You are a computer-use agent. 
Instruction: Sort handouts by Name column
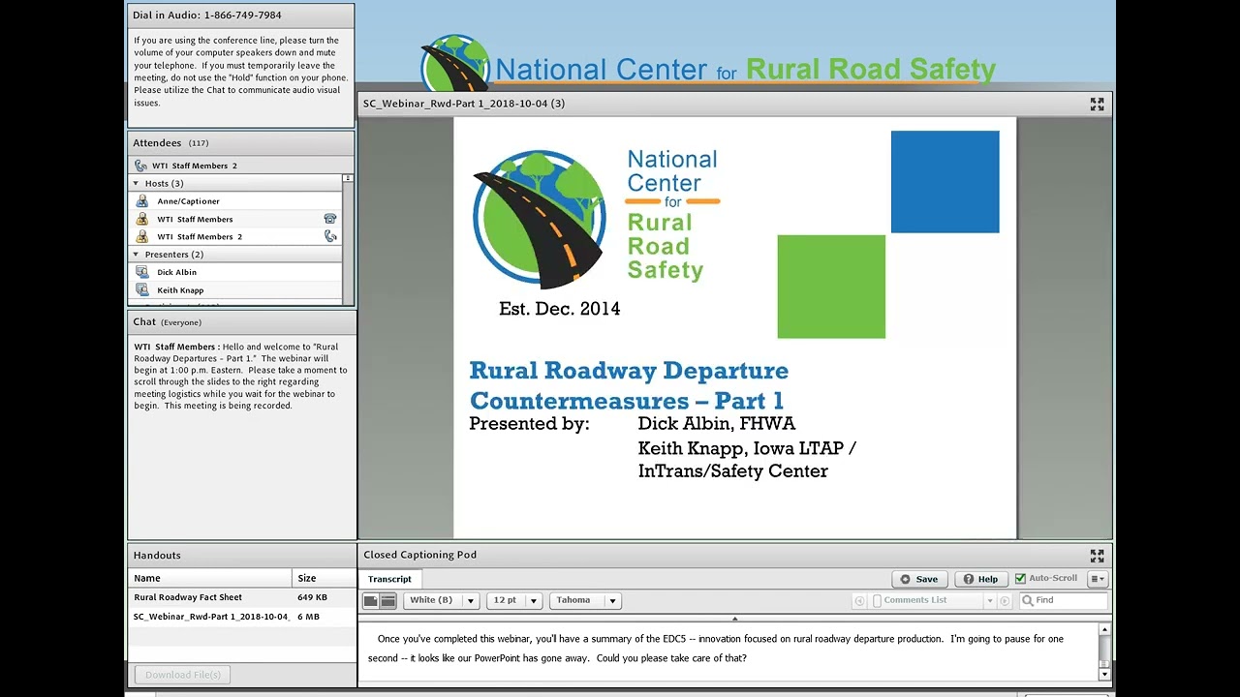coord(210,578)
